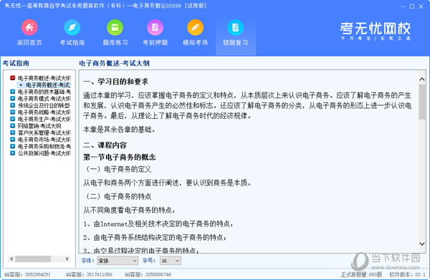The width and height of the screenshot is (430, 280).
Task: Click the vertical scrollbar thumb in content pane
Action: pyautogui.click(x=422, y=102)
